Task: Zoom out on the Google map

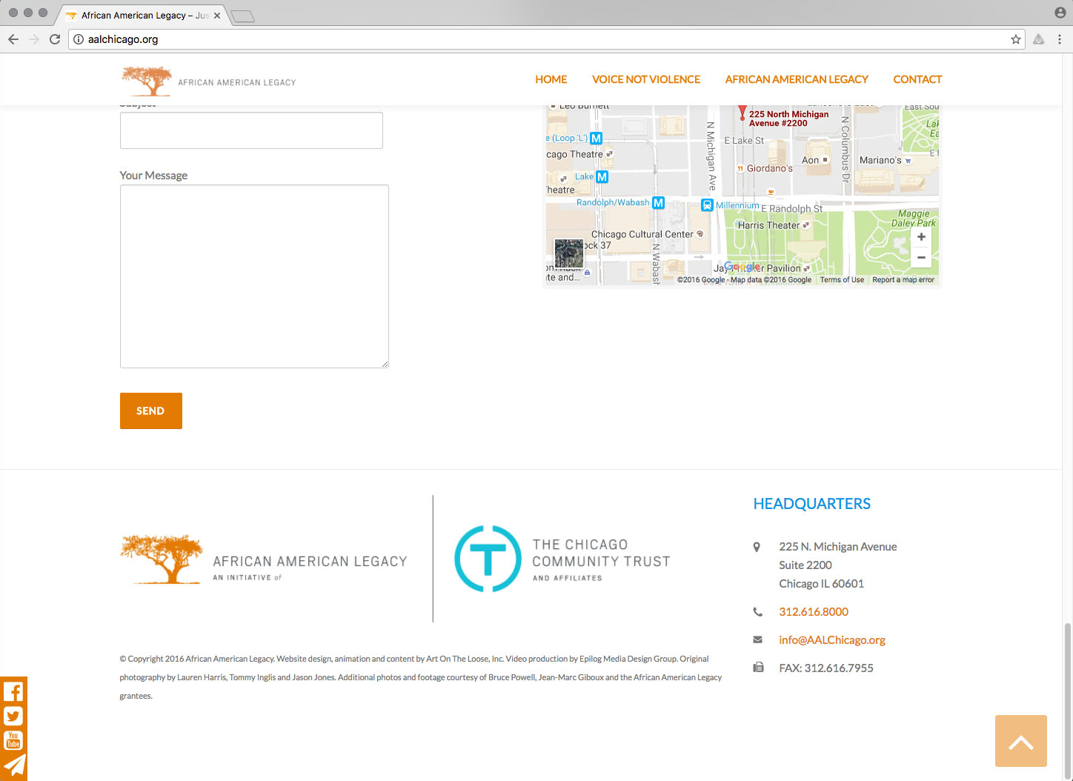Action: click(921, 258)
